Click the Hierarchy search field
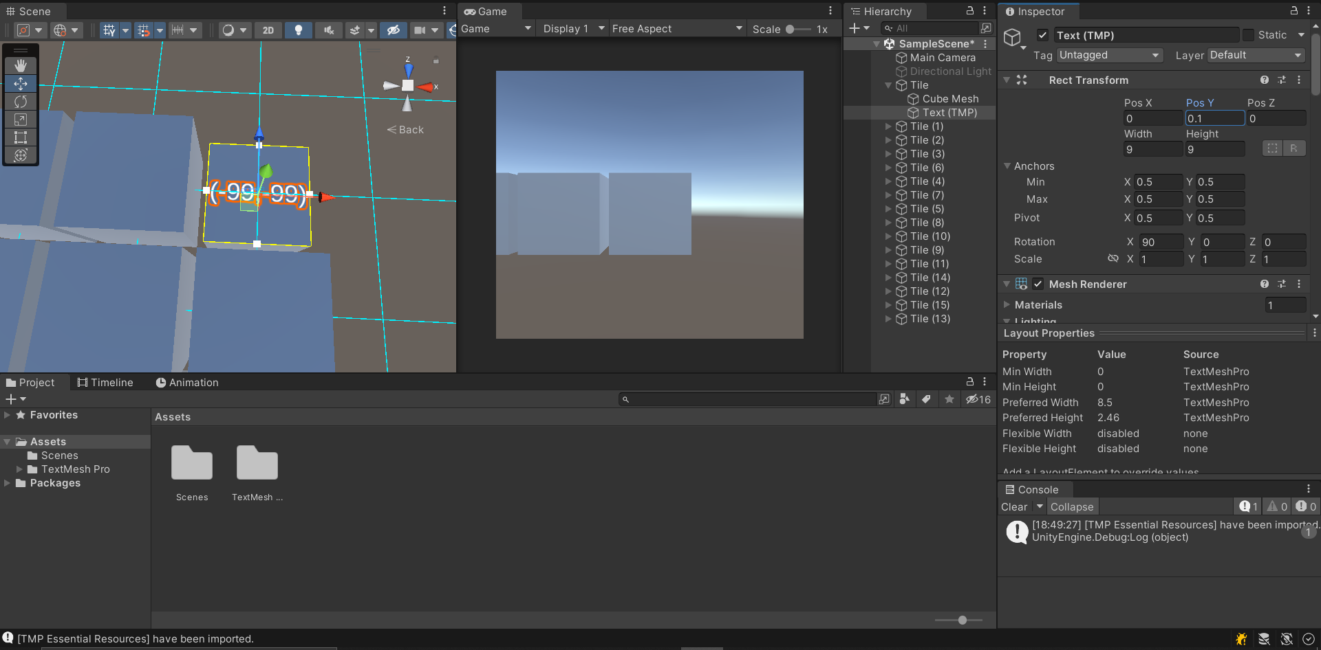Image resolution: width=1321 pixels, height=650 pixels. pyautogui.click(x=930, y=28)
